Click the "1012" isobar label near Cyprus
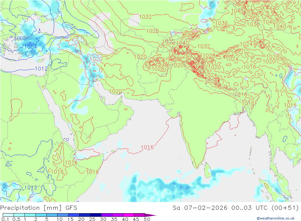Screen dimensions: 301x221 (41, 68)
